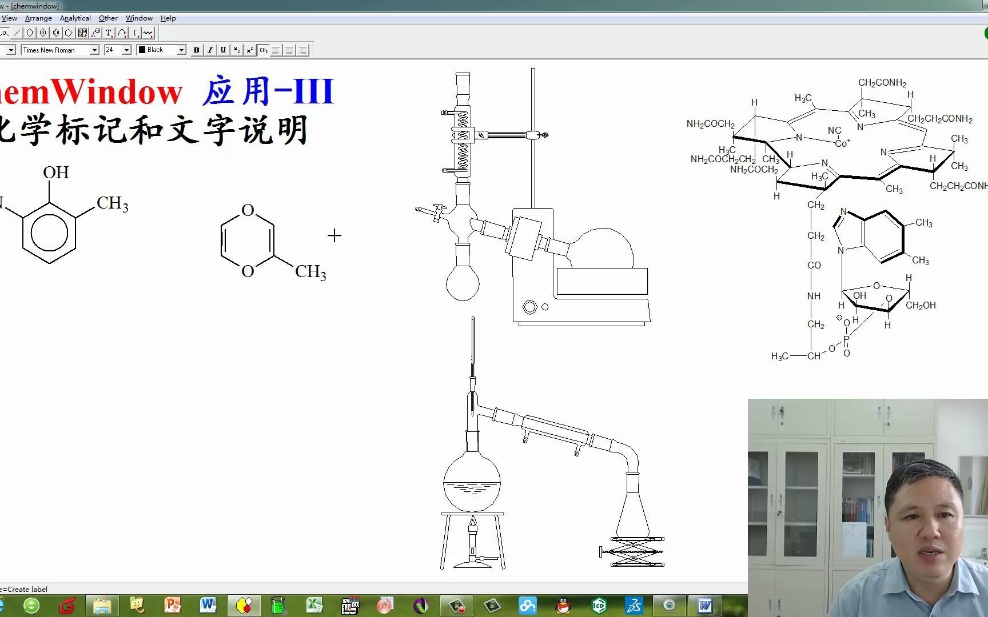Click the Co+ label in the vitamin B12 structure

(x=843, y=143)
